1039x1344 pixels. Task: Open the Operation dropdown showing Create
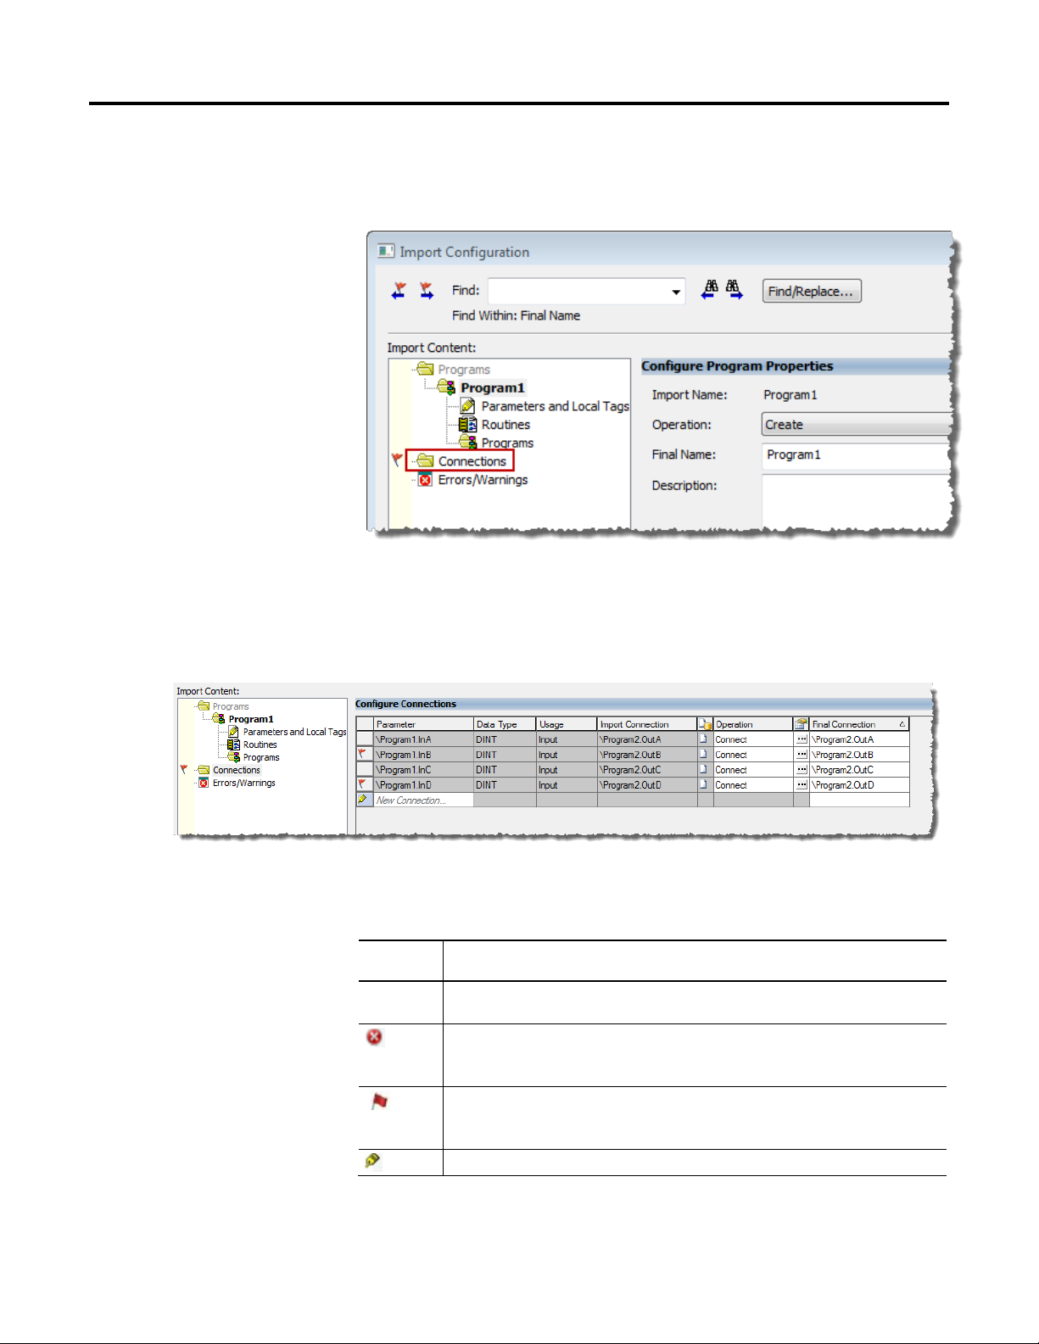coord(856,425)
